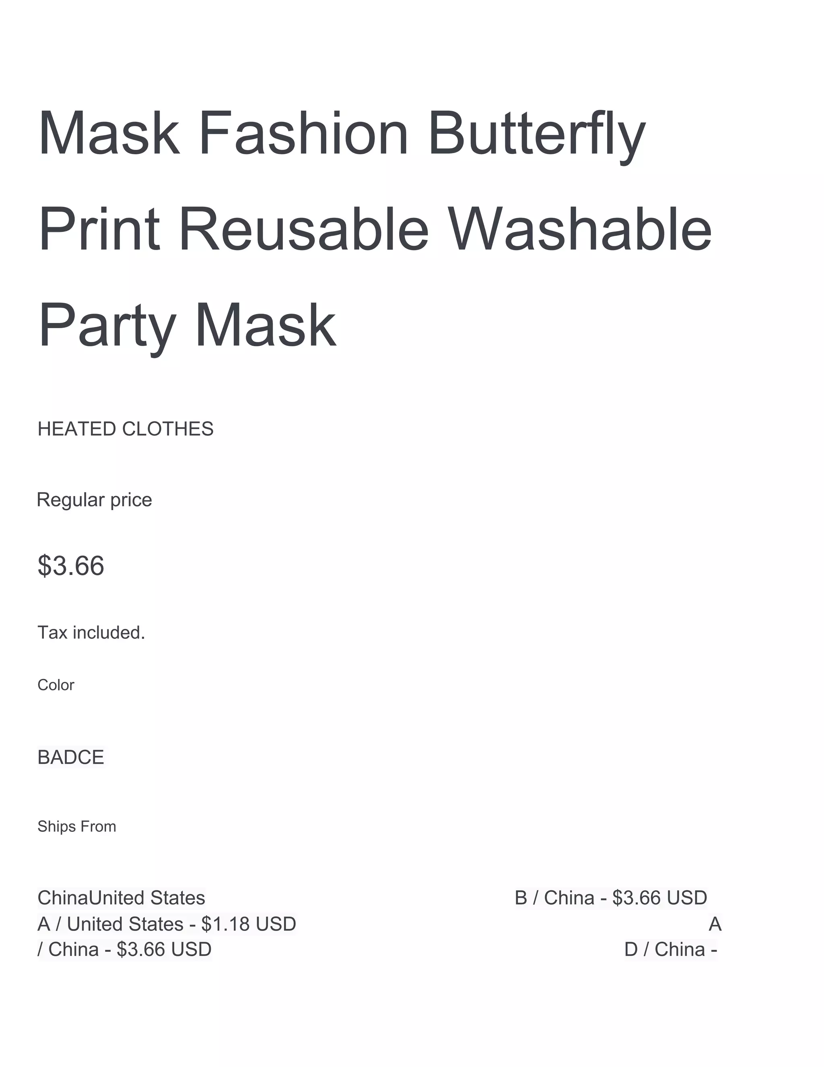Choose color option E in BADCE
This screenshot has height=1067, width=824.
[x=98, y=757]
